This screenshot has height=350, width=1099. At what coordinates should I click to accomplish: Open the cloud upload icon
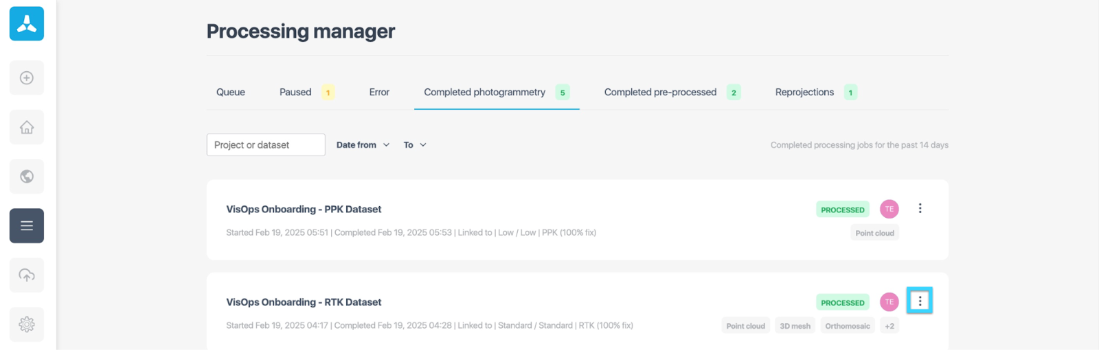coord(27,275)
